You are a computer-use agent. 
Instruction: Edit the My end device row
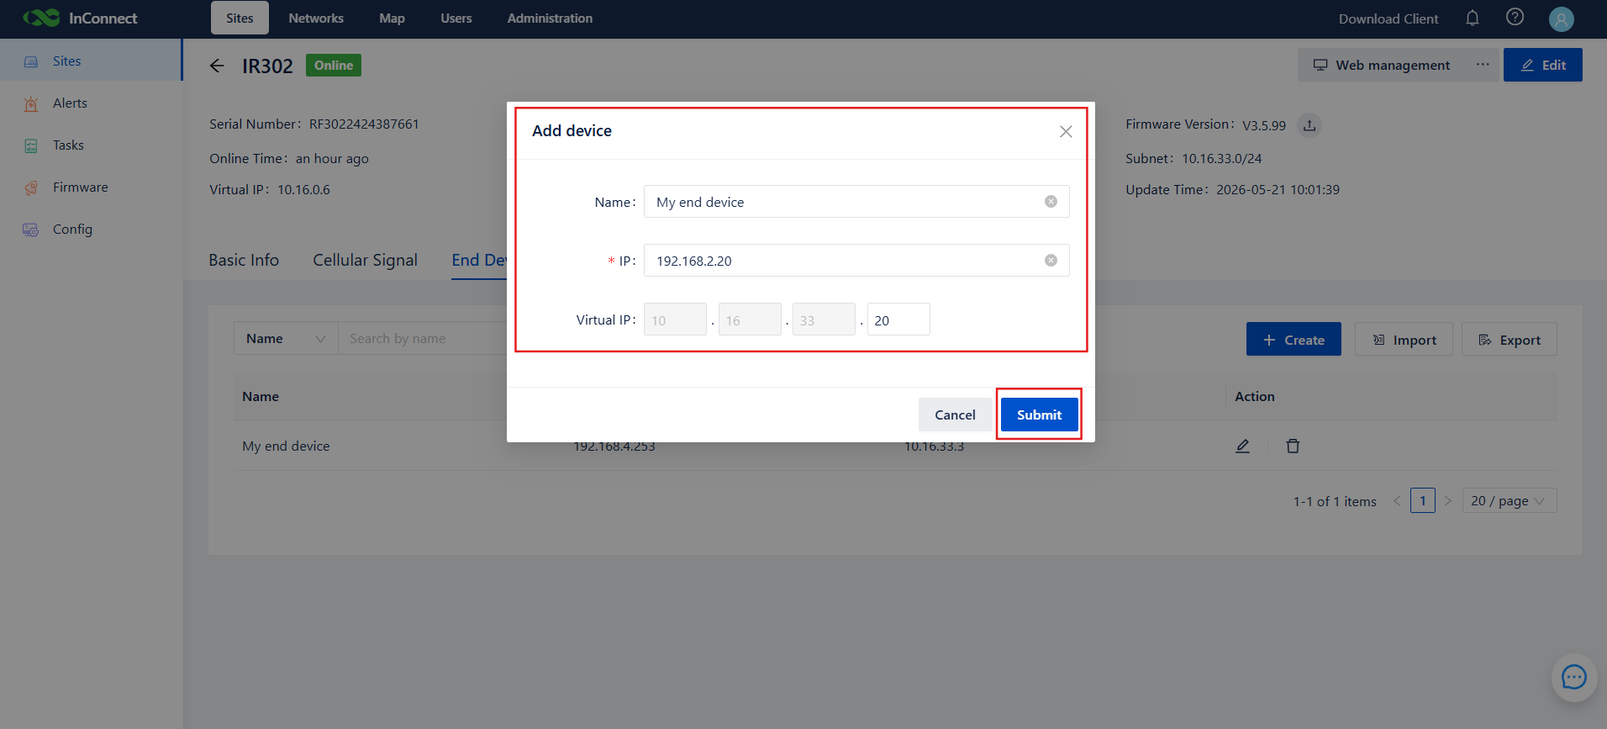1242,446
